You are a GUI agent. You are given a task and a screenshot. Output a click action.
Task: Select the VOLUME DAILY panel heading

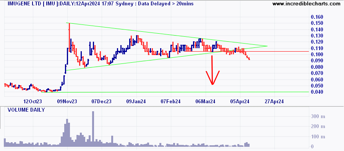tap(26, 110)
